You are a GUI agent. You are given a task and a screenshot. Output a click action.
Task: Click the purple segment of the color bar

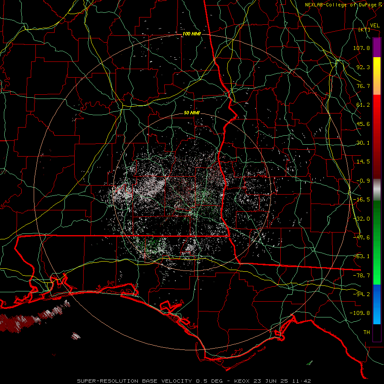click(377, 47)
